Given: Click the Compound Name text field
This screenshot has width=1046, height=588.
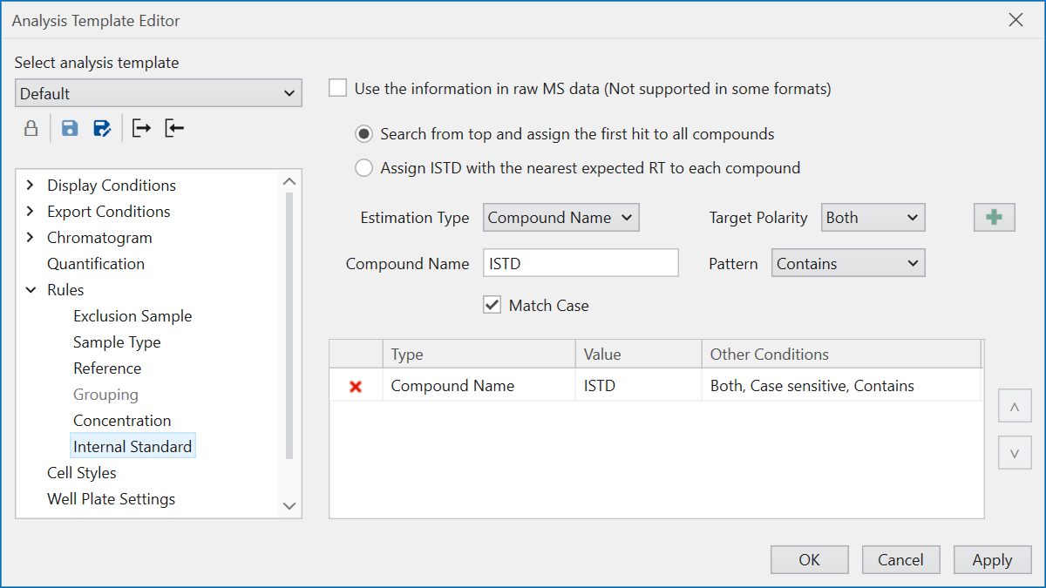Looking at the screenshot, I should (x=580, y=263).
